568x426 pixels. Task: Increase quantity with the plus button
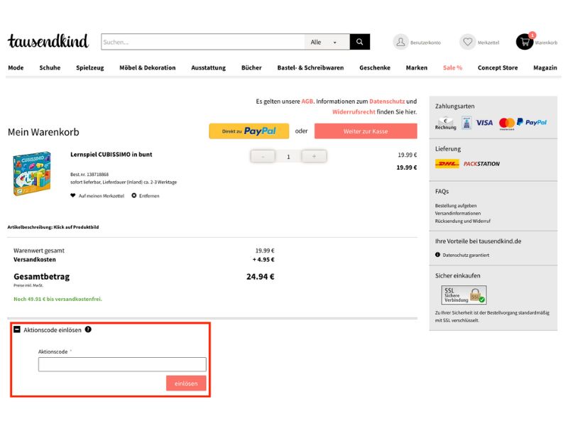point(314,156)
